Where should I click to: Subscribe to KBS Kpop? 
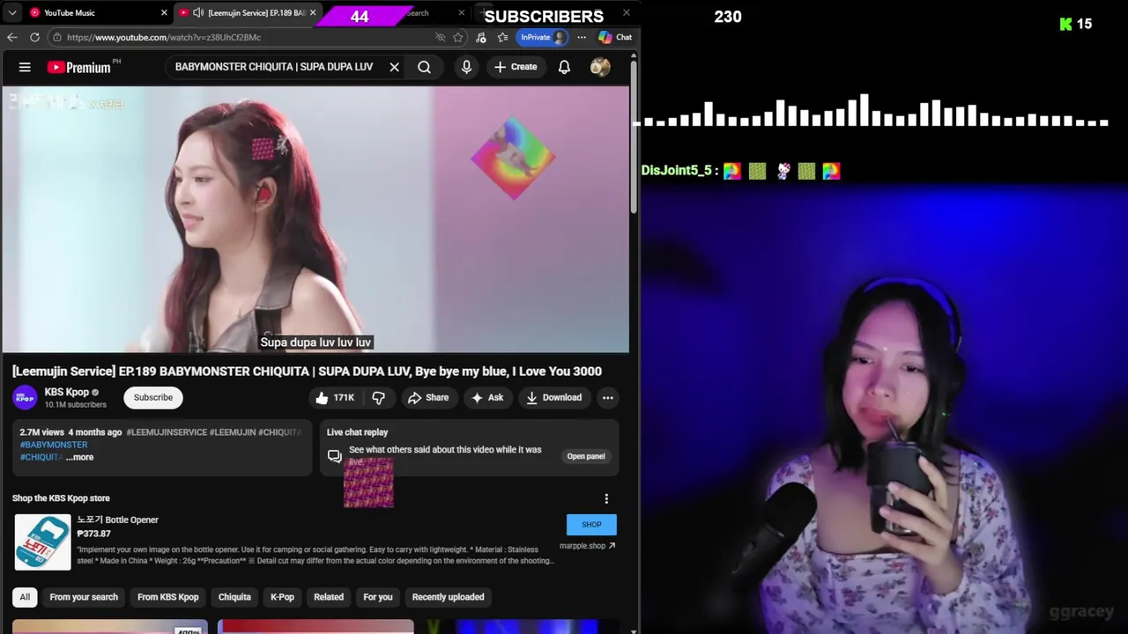[x=153, y=397]
